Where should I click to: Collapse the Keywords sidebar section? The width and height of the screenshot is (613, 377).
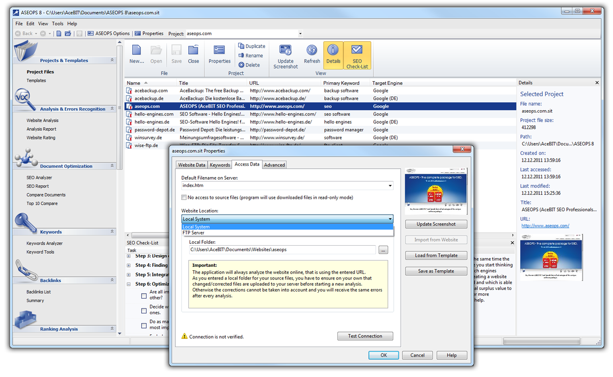(x=112, y=232)
